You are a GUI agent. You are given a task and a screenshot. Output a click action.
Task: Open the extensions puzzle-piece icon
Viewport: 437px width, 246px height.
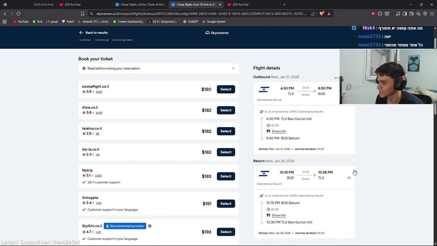[380, 14]
